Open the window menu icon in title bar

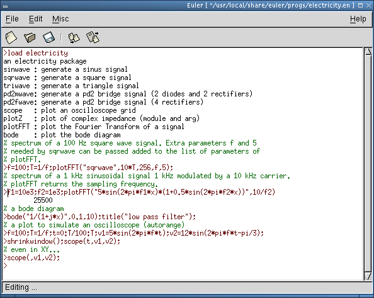tap(5, 6)
